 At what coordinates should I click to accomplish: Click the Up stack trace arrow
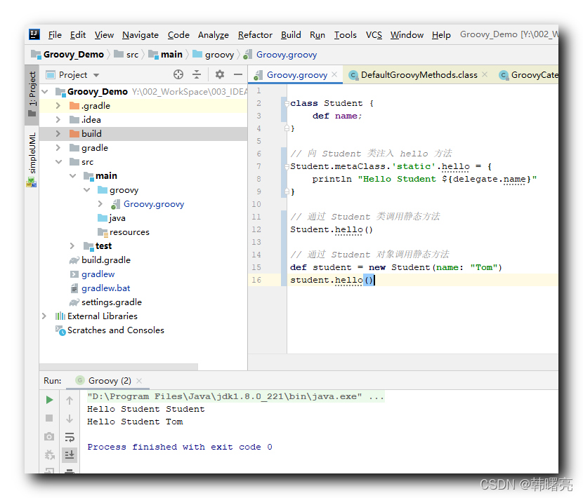(70, 400)
